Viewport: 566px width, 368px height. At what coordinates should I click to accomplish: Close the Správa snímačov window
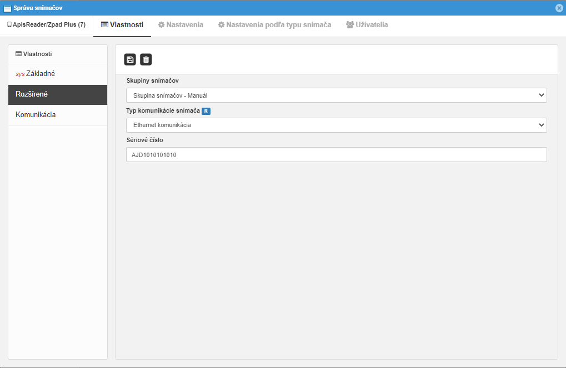[559, 8]
